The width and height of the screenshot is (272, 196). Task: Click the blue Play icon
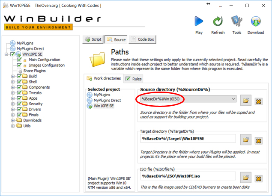click(x=199, y=21)
